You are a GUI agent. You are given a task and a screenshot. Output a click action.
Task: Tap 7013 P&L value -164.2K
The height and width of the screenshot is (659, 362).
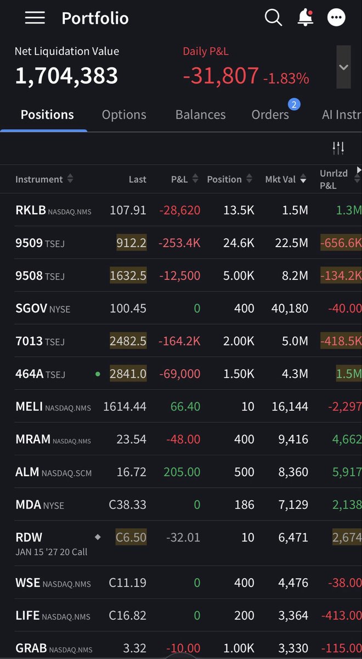179,341
